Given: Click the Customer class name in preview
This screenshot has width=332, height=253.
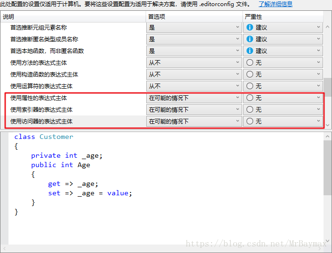Looking at the screenshot, I should coord(56,137).
